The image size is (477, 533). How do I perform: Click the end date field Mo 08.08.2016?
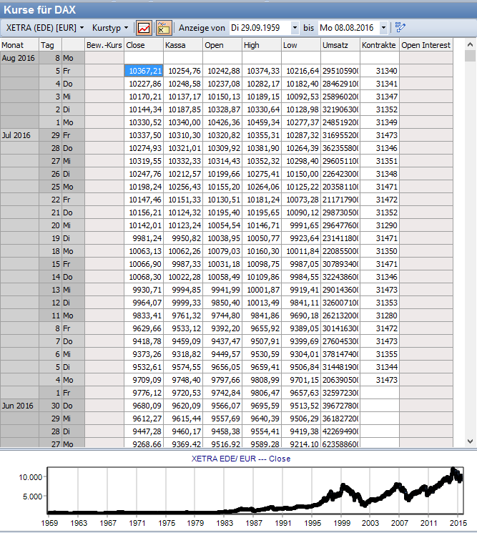(x=348, y=28)
